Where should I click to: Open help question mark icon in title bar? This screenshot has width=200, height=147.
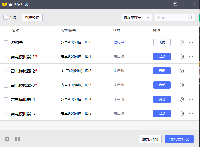pyautogui.click(x=175, y=4)
